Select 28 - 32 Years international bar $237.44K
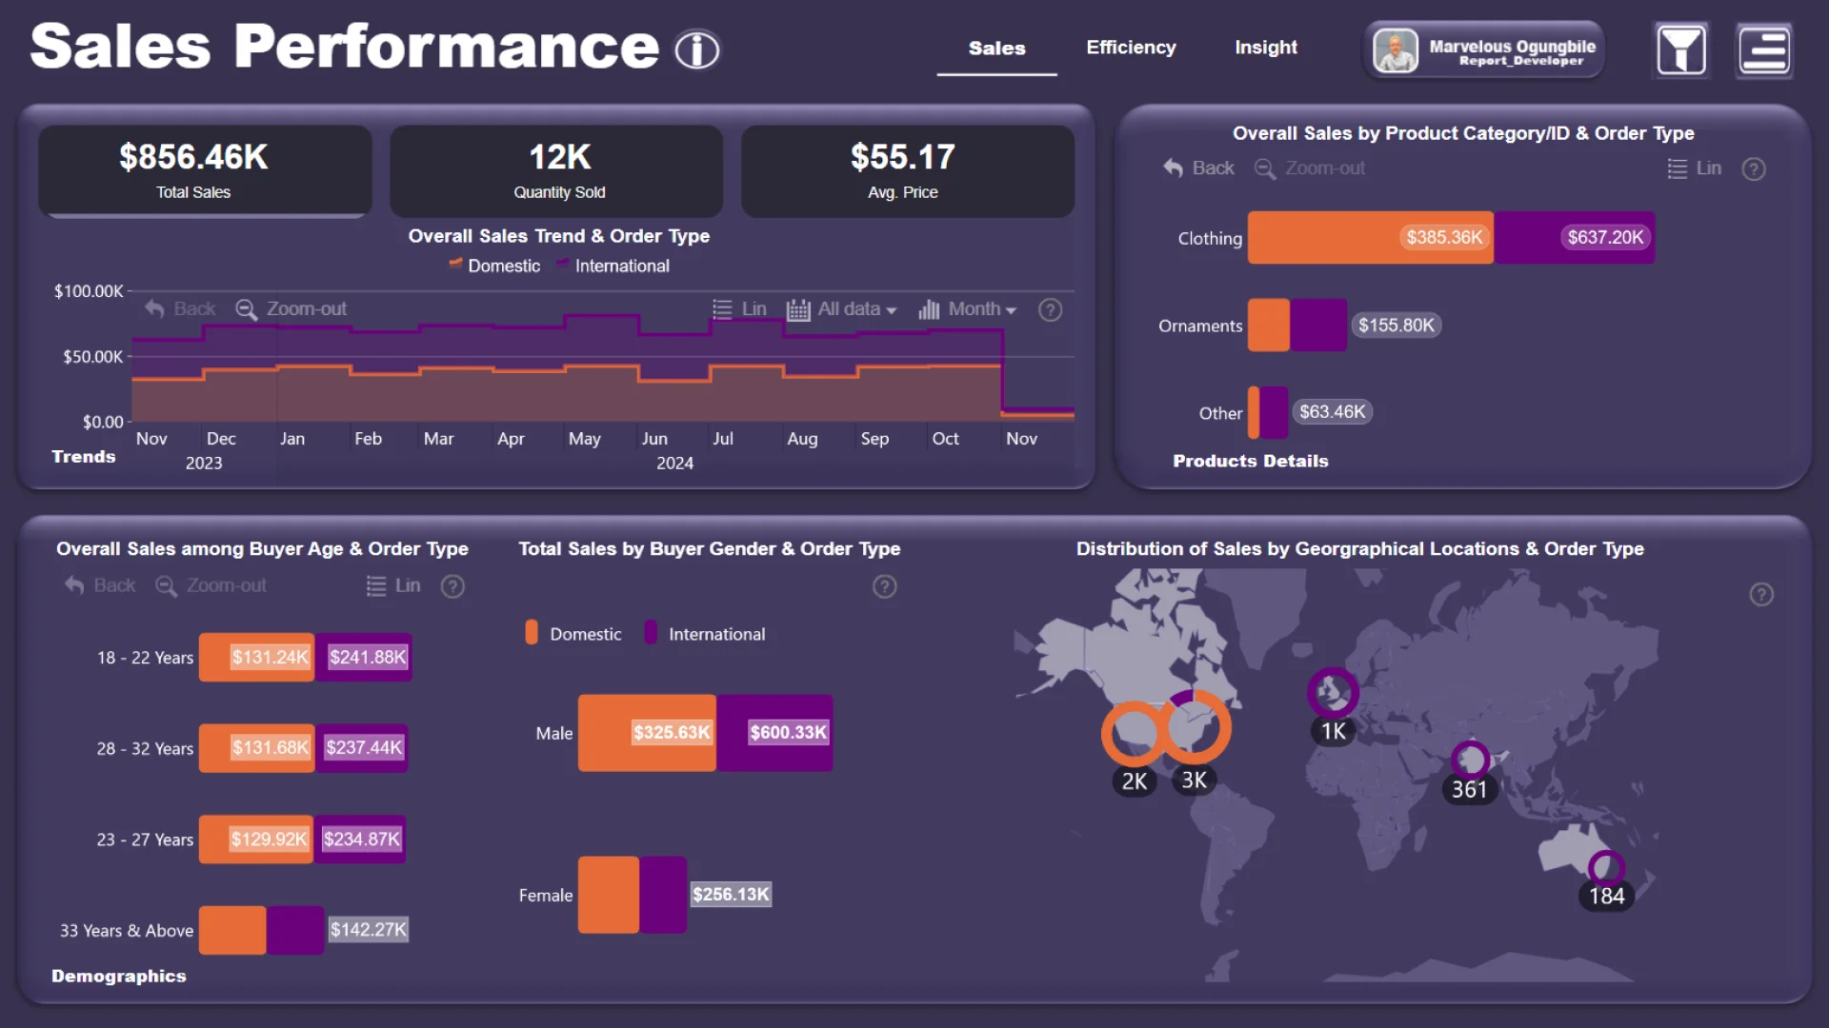Viewport: 1829px width, 1028px height. point(362,748)
